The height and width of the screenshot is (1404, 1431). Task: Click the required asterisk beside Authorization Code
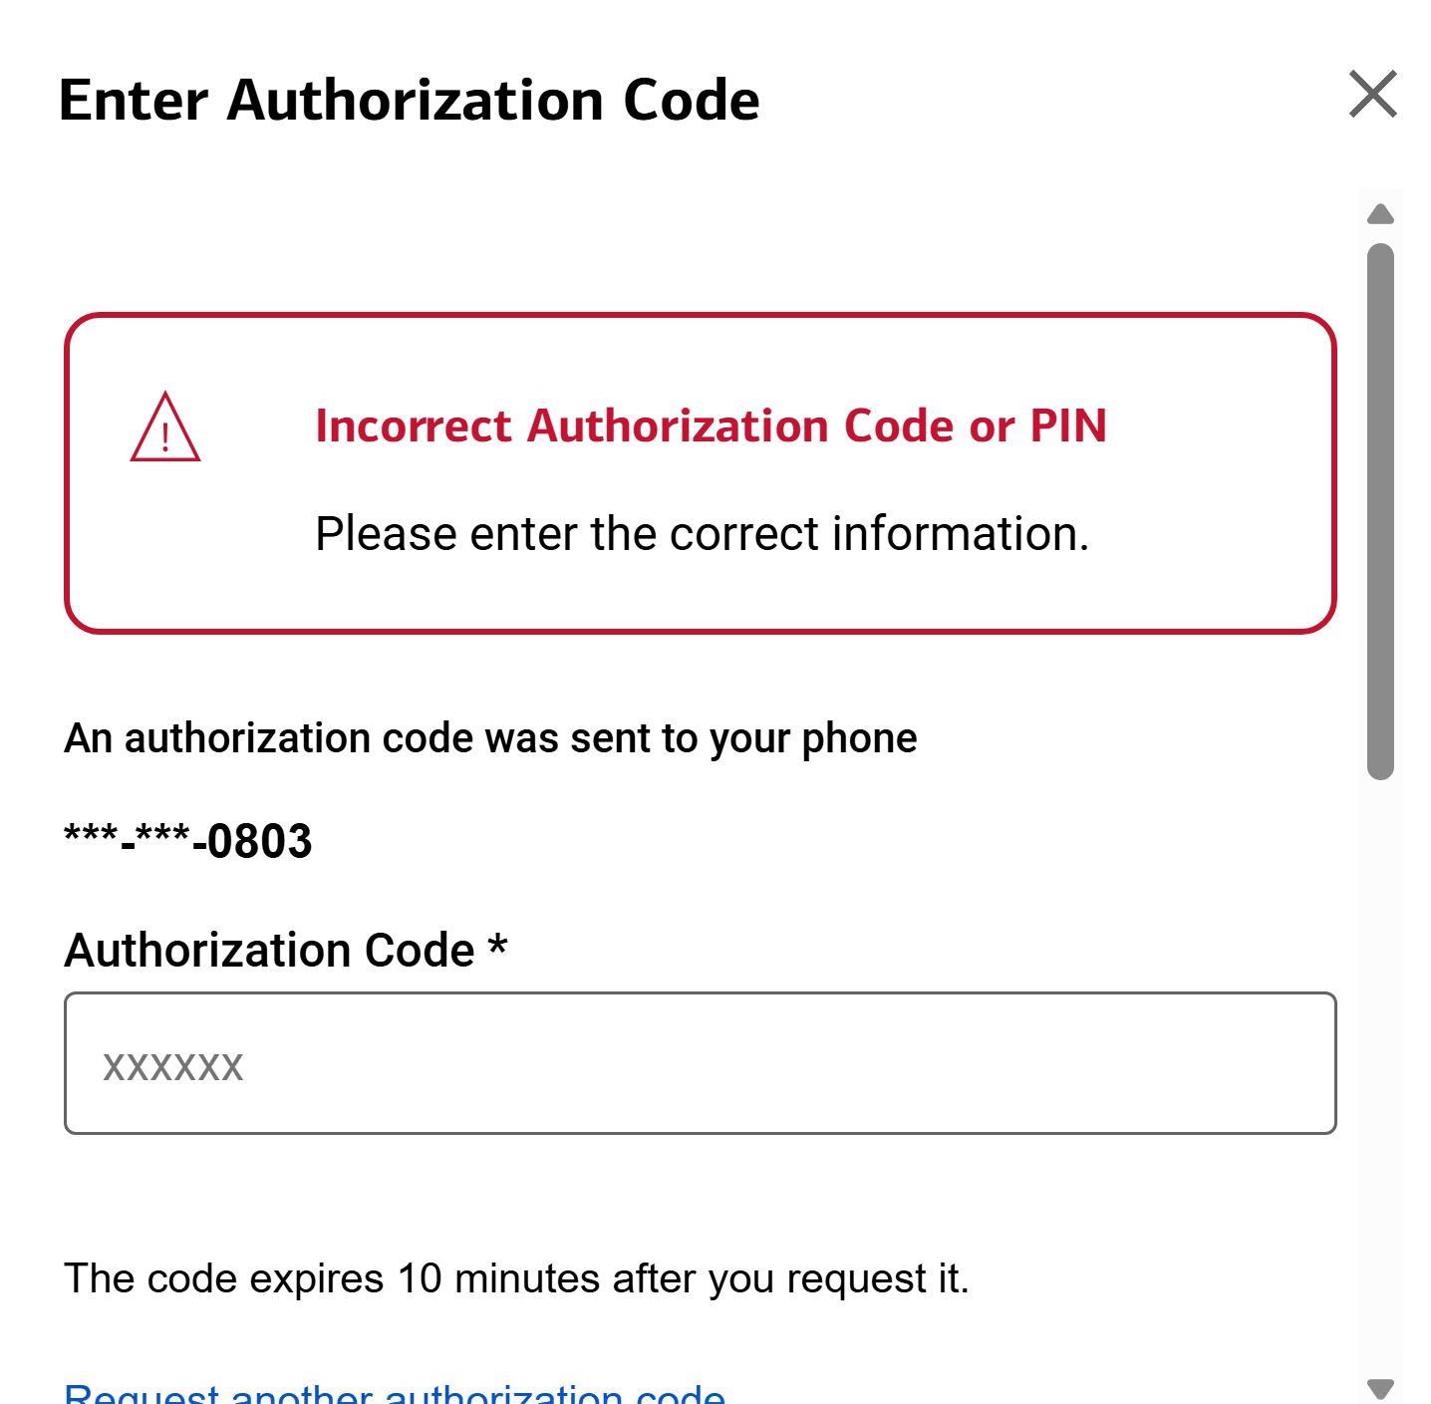click(497, 946)
